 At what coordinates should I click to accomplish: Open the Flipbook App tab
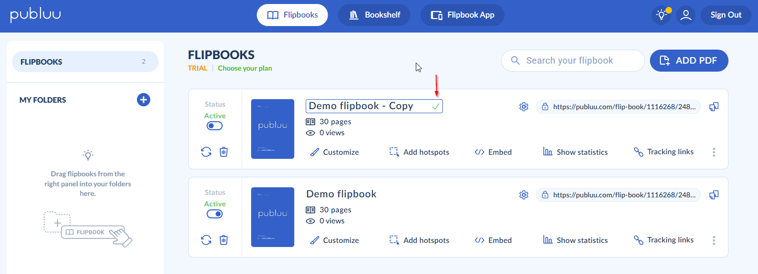click(x=462, y=15)
